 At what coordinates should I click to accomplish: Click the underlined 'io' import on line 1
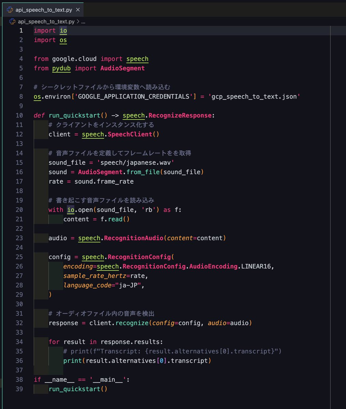63,30
